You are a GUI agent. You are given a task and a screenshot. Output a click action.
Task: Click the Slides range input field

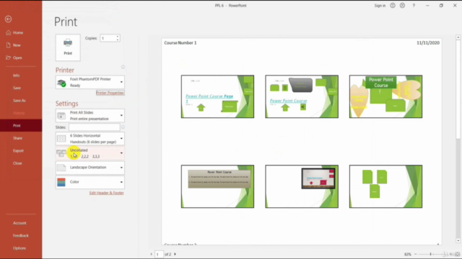tap(95, 127)
